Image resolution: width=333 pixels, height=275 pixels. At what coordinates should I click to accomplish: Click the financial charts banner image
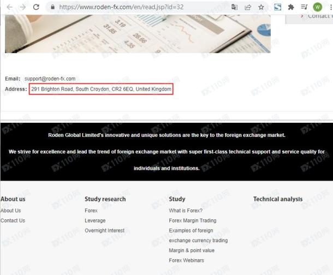click(x=138, y=34)
